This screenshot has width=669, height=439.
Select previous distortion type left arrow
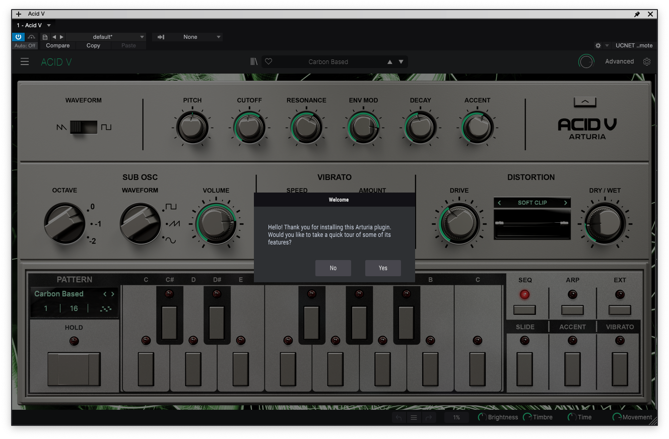(499, 203)
